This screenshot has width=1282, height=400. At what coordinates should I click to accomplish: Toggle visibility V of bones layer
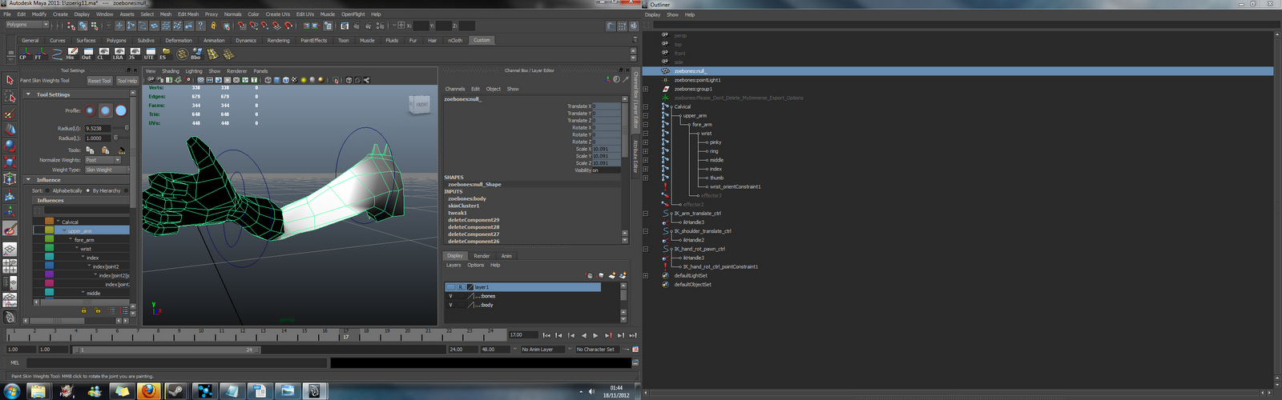coord(450,296)
